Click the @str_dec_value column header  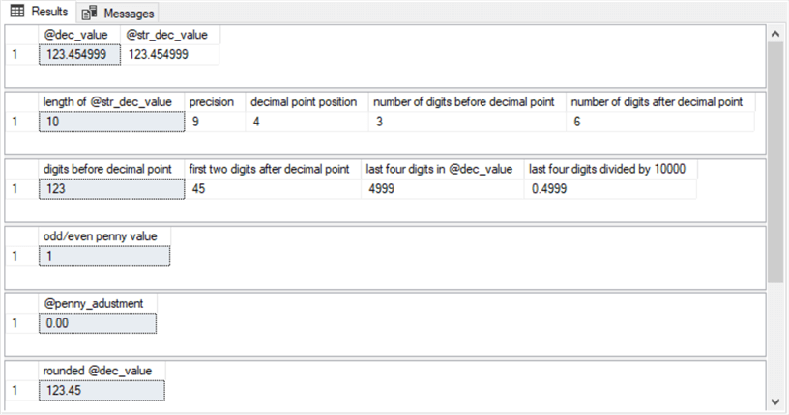pyautogui.click(x=170, y=36)
